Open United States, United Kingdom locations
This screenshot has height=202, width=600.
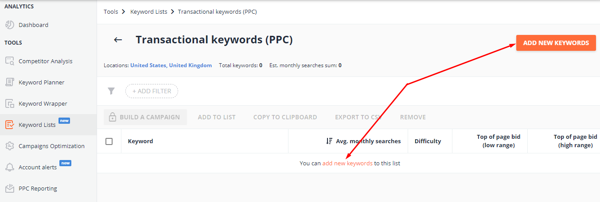171,65
